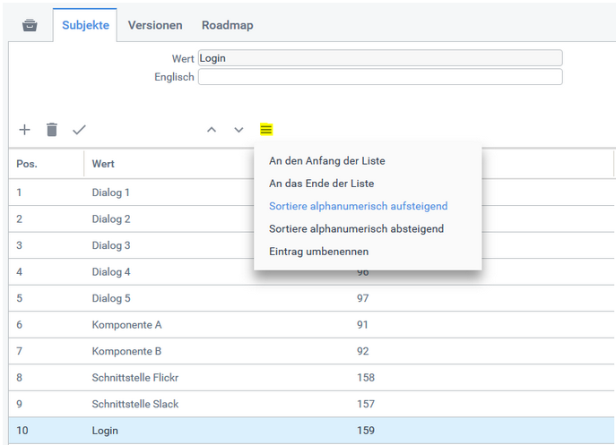Focus the Englisch text field

[380, 77]
